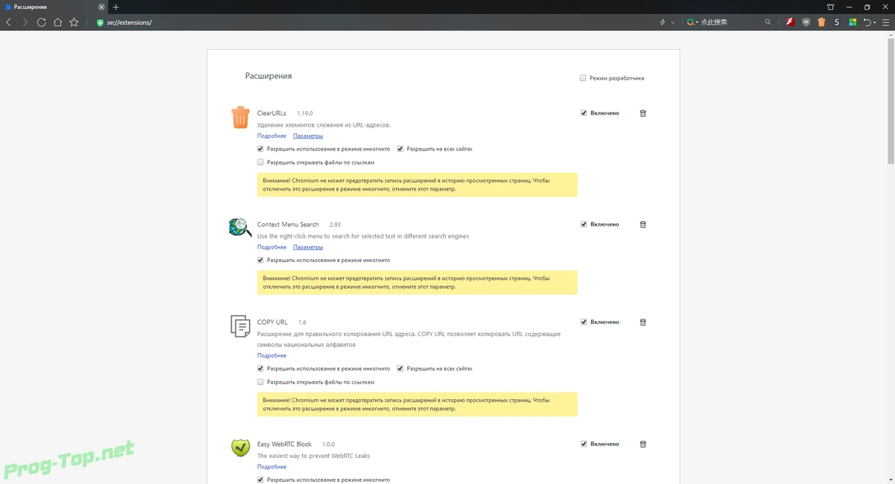The image size is (895, 484).
Task: Click the undo closed tab arrow
Action: (x=867, y=22)
